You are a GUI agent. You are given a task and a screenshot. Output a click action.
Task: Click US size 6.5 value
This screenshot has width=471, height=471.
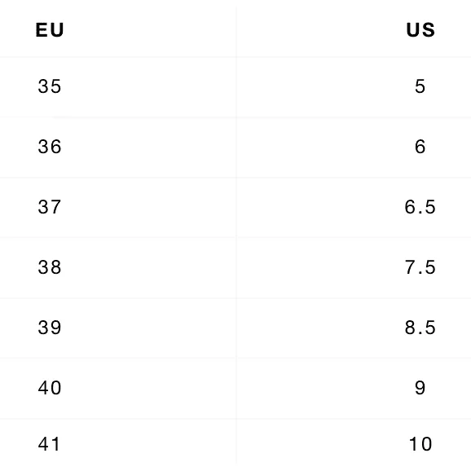click(420, 207)
